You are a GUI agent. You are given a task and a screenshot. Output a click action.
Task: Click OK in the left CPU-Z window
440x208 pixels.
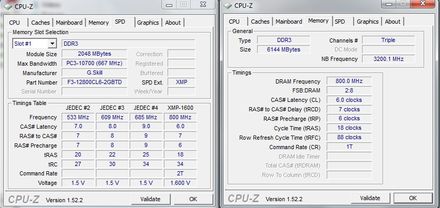[193, 199]
